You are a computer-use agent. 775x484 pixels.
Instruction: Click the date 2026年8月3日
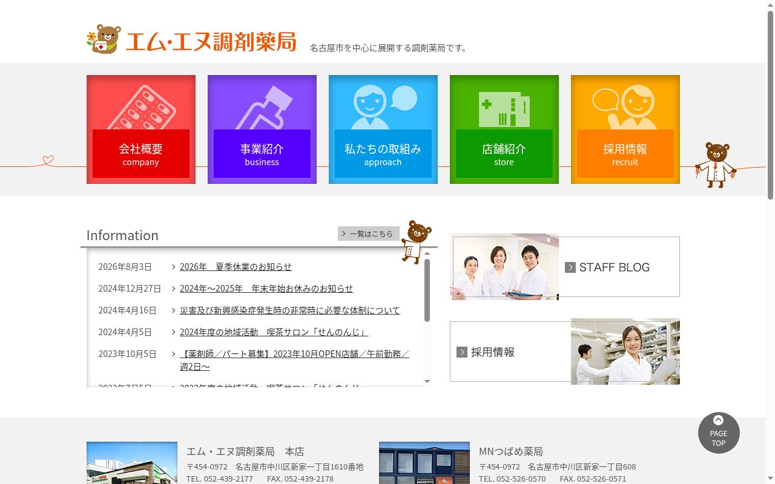click(x=125, y=267)
